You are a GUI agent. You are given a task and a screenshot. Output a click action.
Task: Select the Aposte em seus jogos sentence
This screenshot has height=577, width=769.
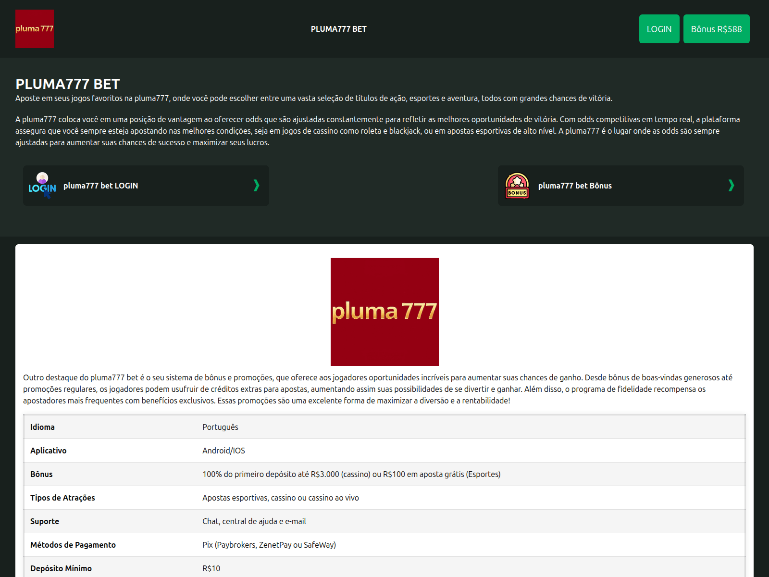[x=314, y=98]
